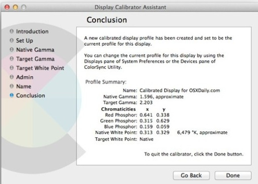The width and height of the screenshot is (258, 184).
Task: Select the Conclusion step
Action: [31, 95]
